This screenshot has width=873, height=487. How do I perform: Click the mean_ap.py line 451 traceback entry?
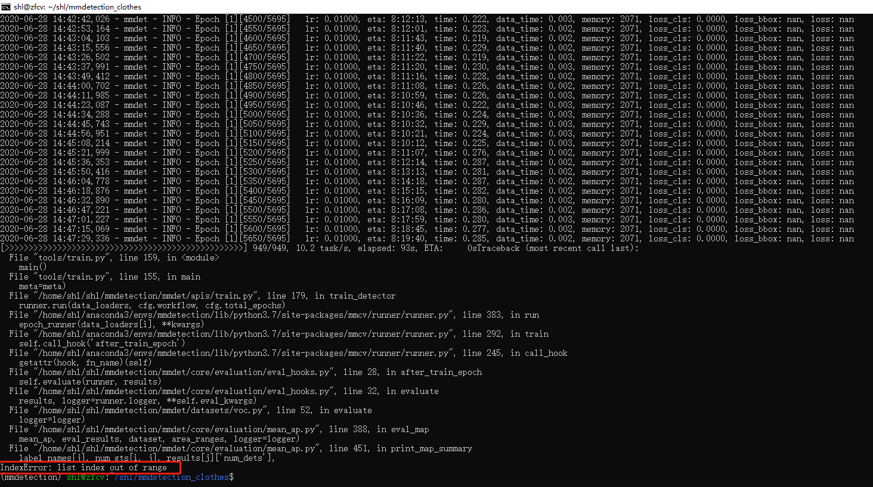[x=179, y=448]
